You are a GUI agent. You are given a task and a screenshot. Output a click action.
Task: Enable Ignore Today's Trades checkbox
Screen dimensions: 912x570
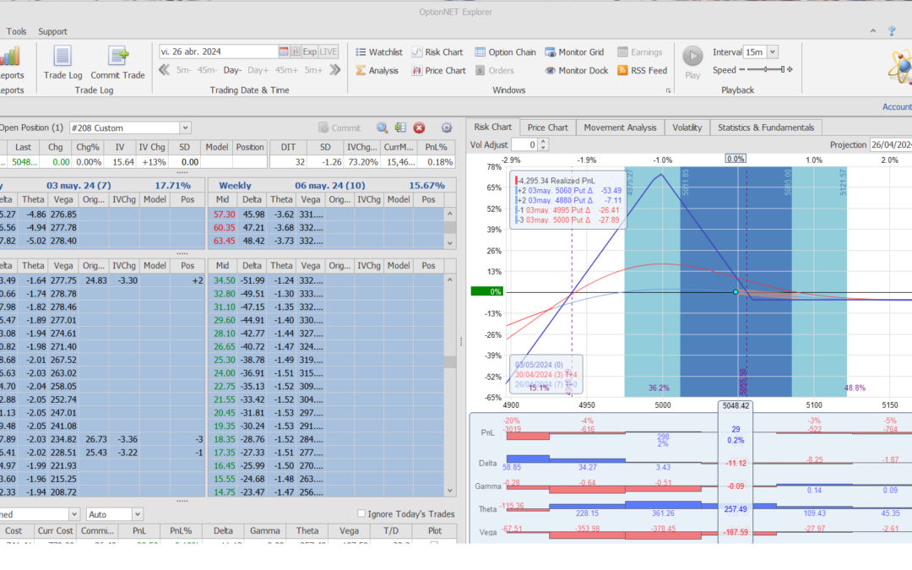pos(361,513)
